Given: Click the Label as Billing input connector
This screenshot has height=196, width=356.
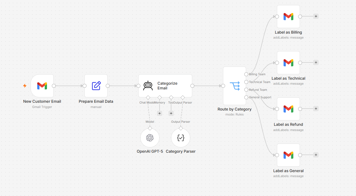Looking at the screenshot, I should 277,16.
